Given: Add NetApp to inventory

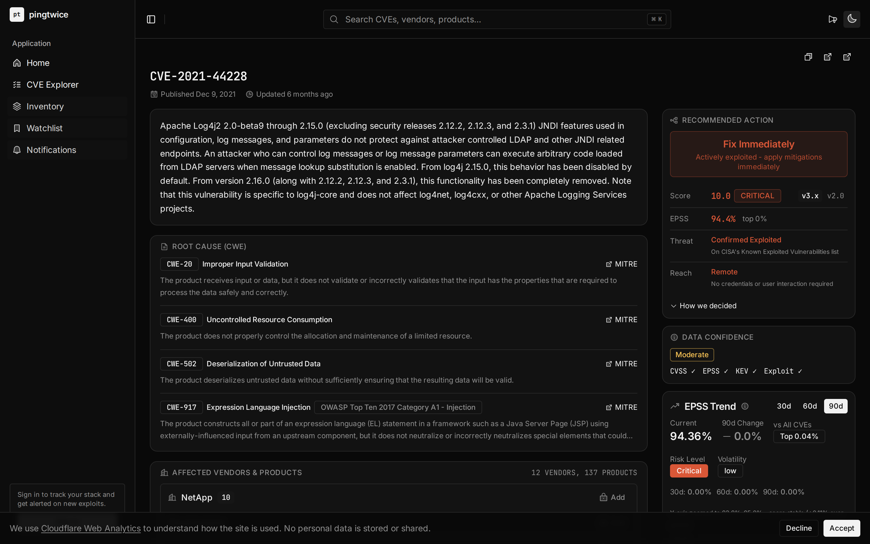Looking at the screenshot, I should tap(612, 497).
